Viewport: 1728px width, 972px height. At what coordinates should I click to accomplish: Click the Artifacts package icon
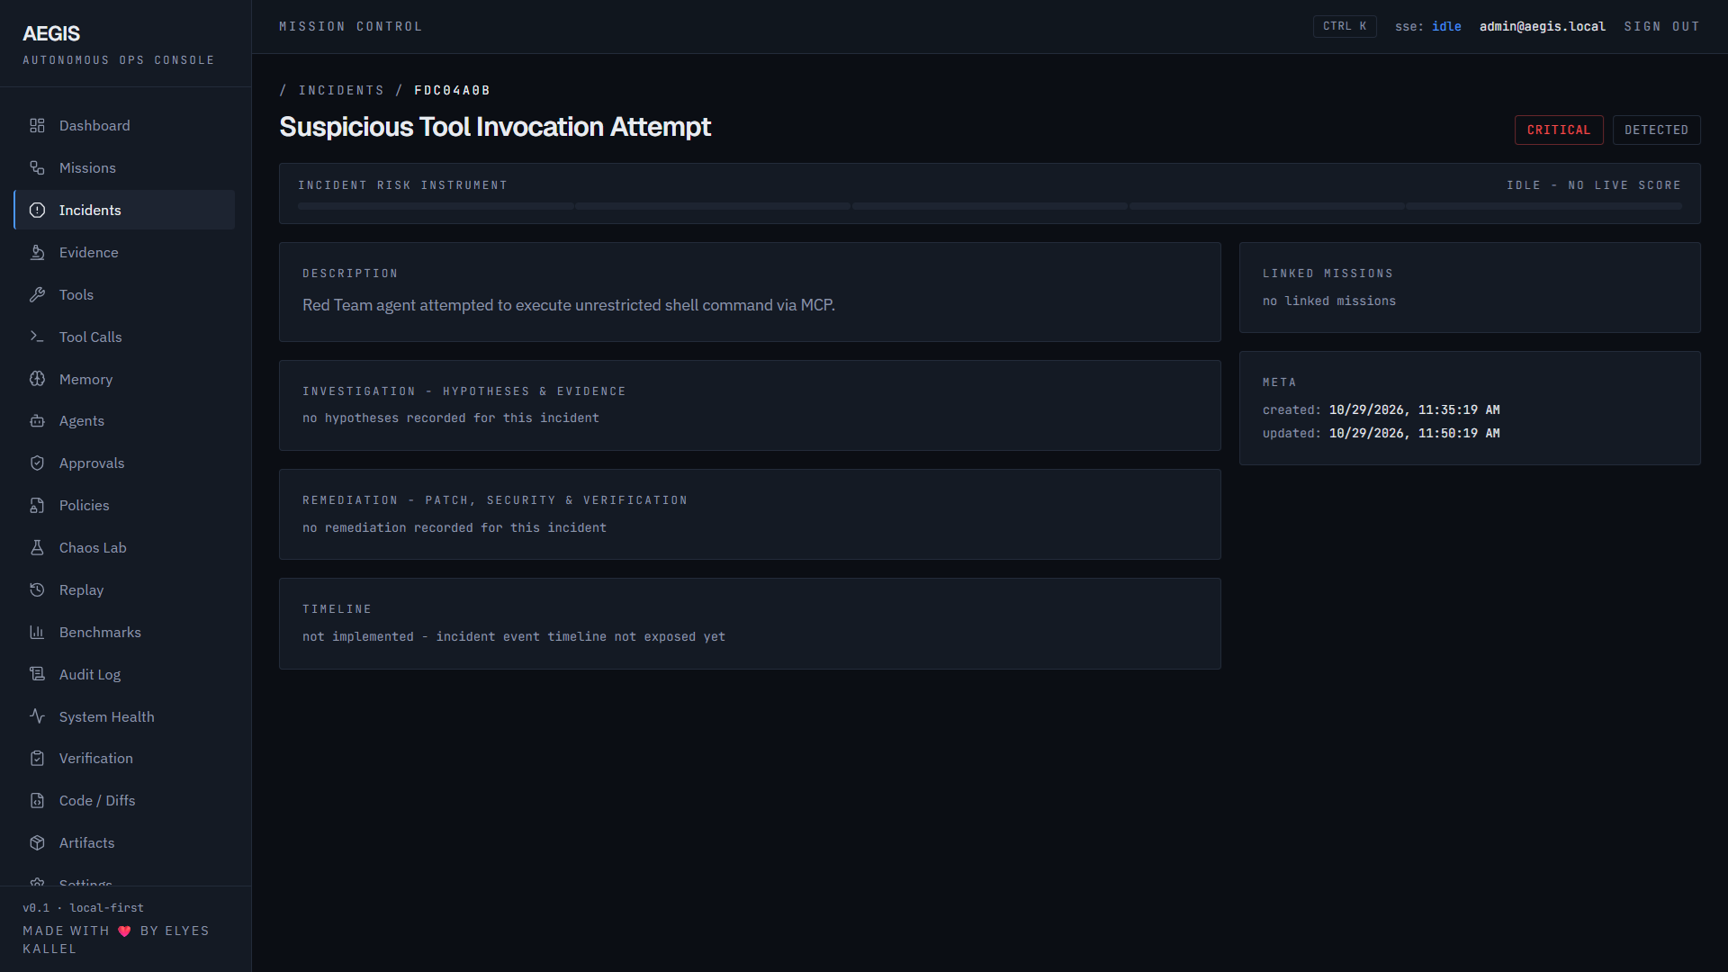pyautogui.click(x=37, y=843)
